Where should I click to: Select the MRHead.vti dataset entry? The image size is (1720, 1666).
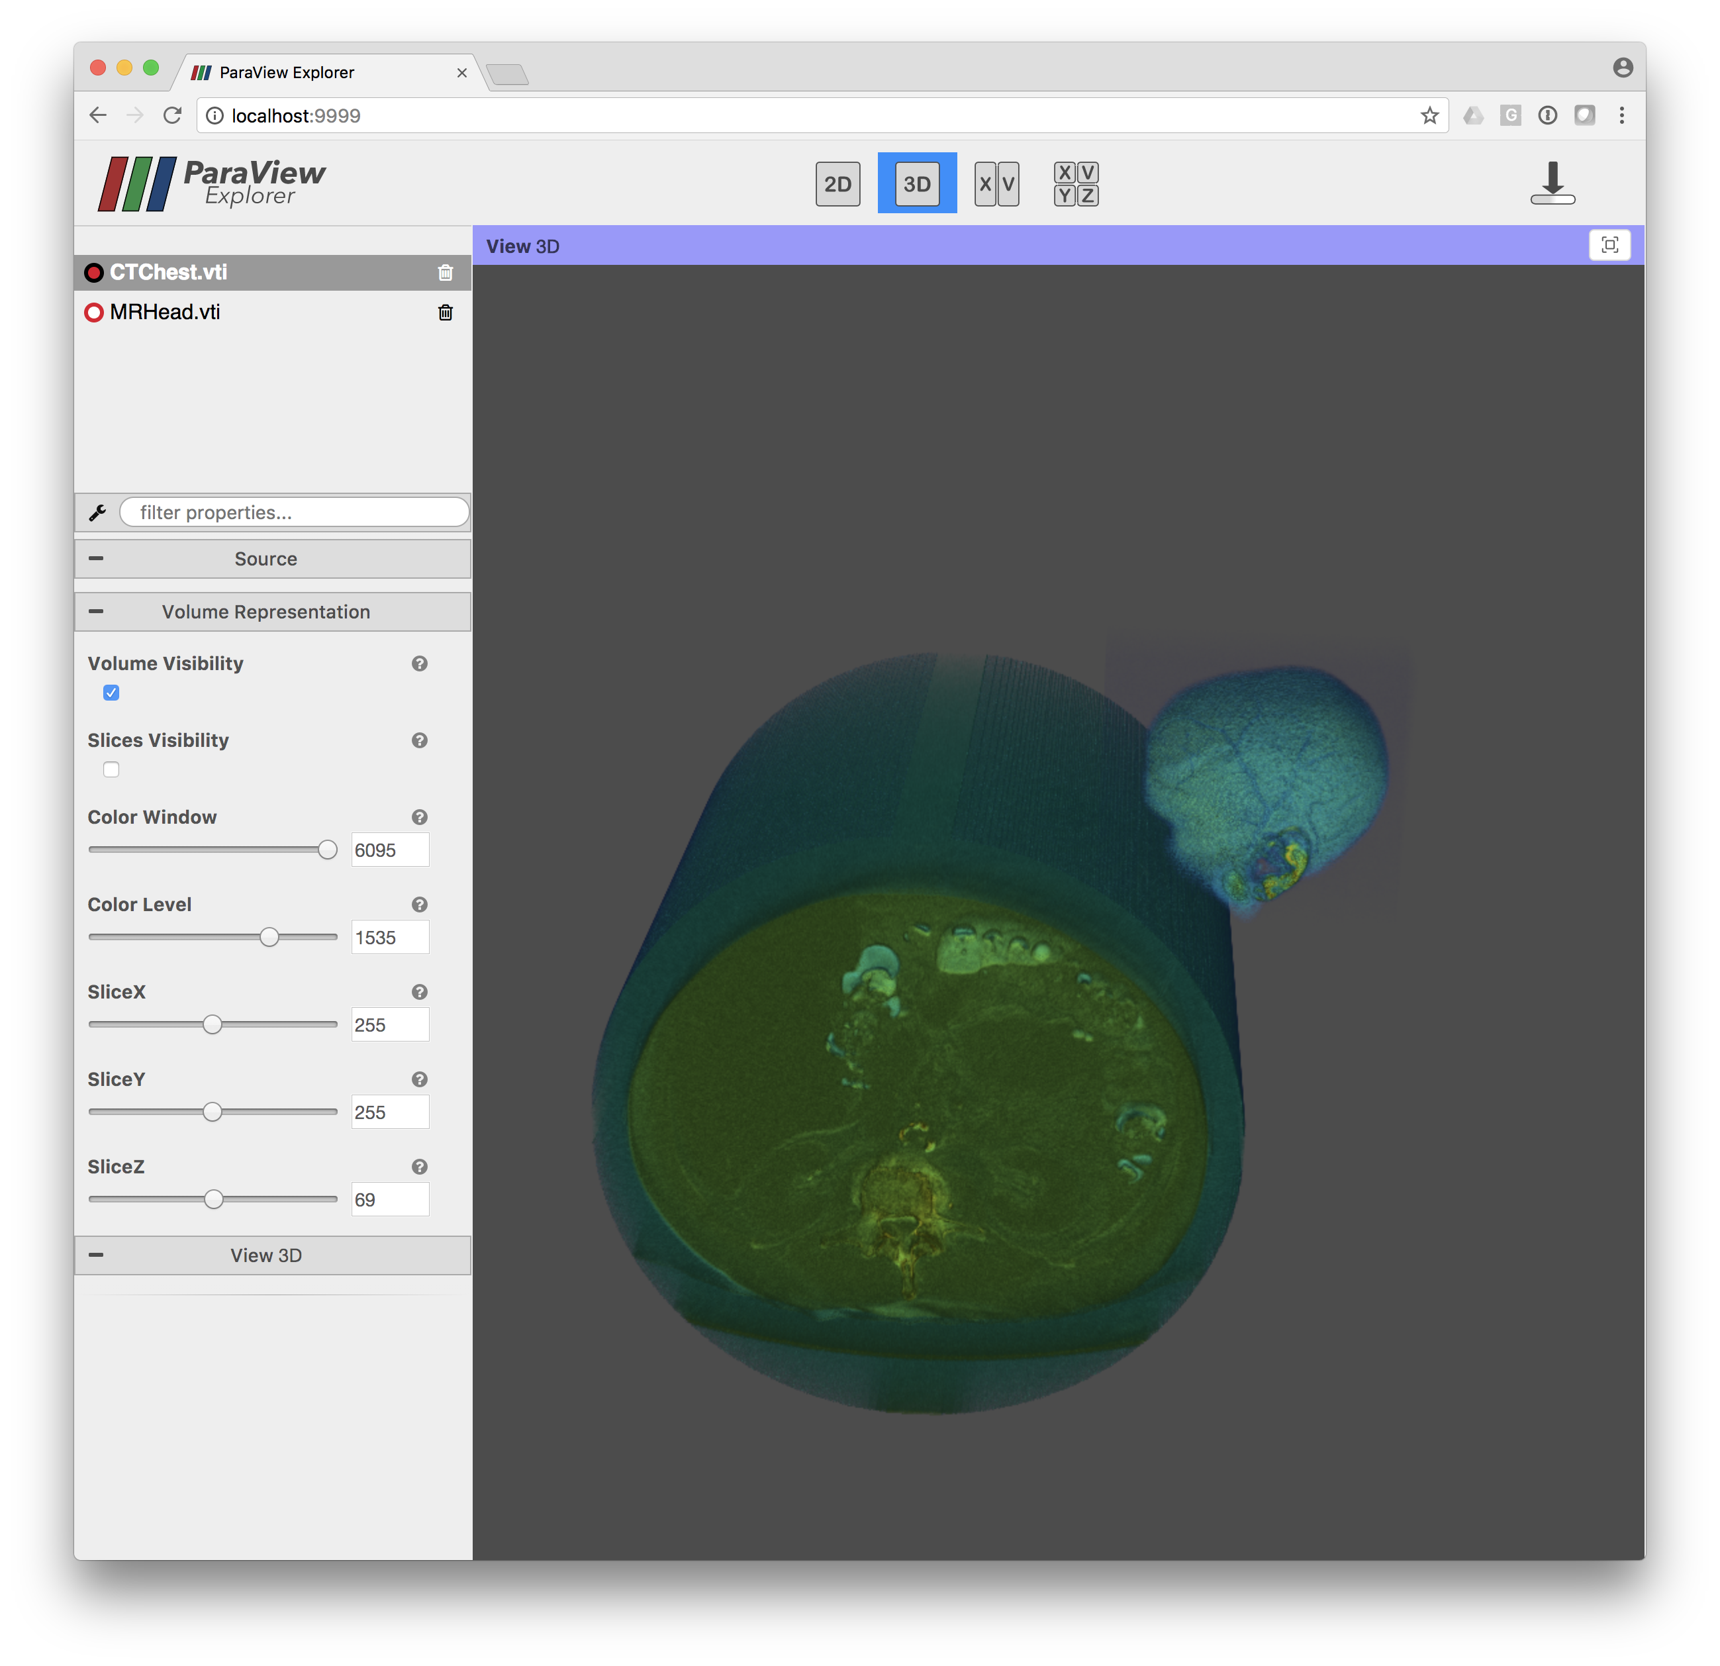coord(166,313)
